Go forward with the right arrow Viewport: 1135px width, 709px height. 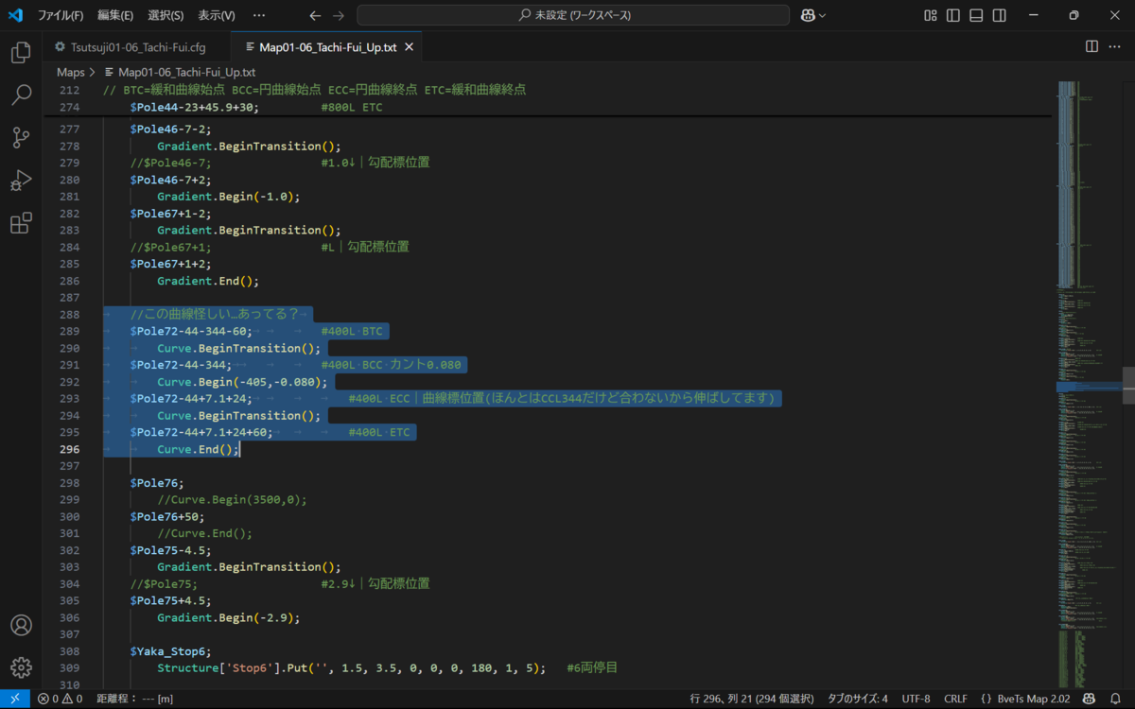339,15
